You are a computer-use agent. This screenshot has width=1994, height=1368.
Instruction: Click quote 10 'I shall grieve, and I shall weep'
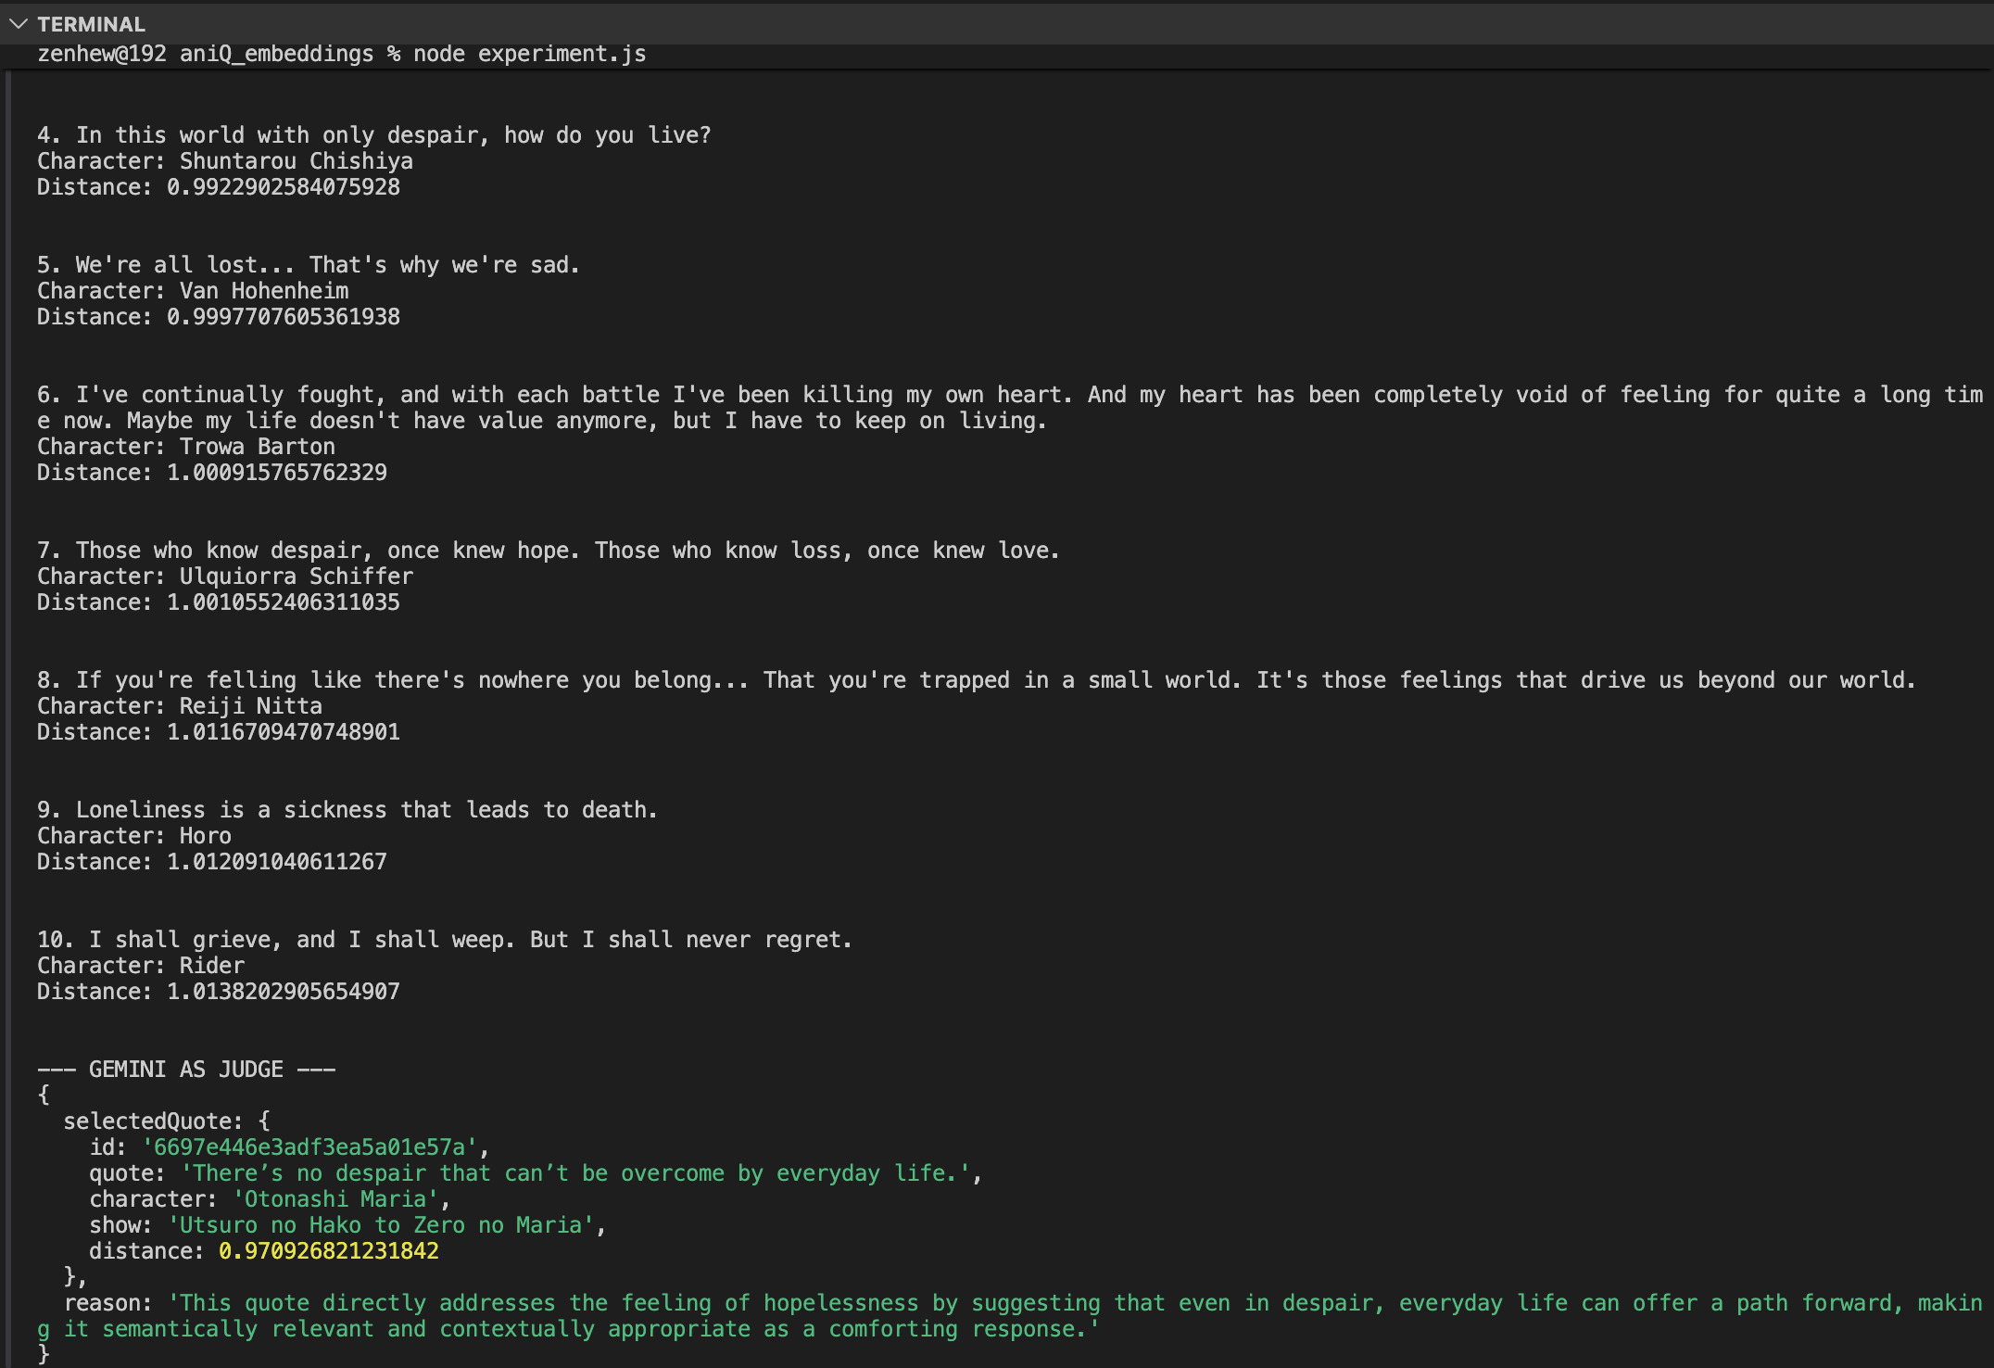pos(445,940)
